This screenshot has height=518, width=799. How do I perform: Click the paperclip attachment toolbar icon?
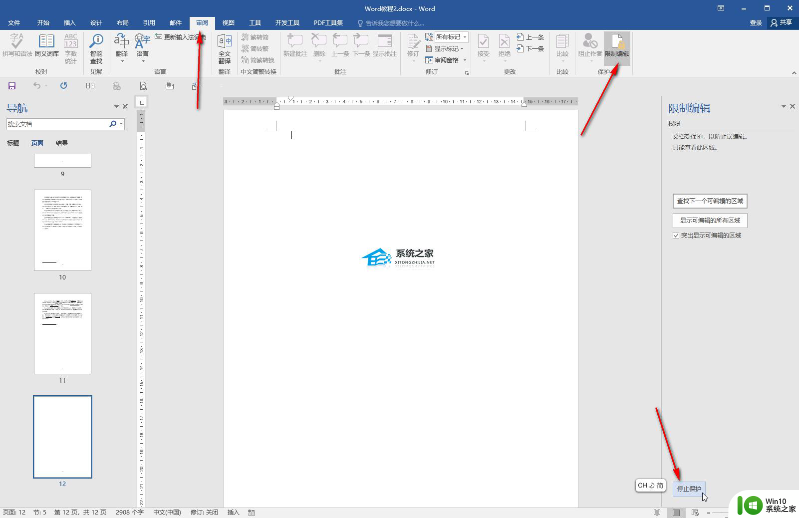[x=170, y=86]
